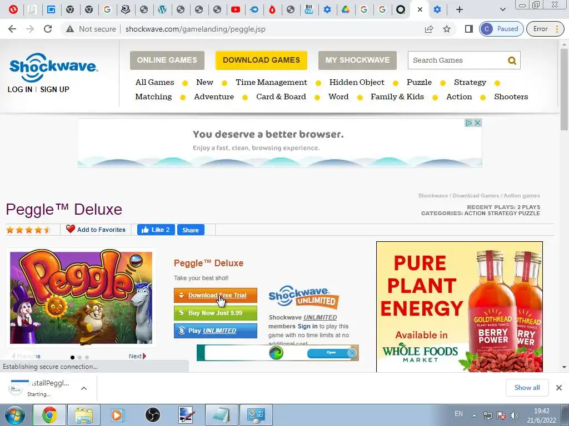This screenshot has height=426, width=569.
Task: Click the Play UNLIMITED button
Action: [x=216, y=331]
